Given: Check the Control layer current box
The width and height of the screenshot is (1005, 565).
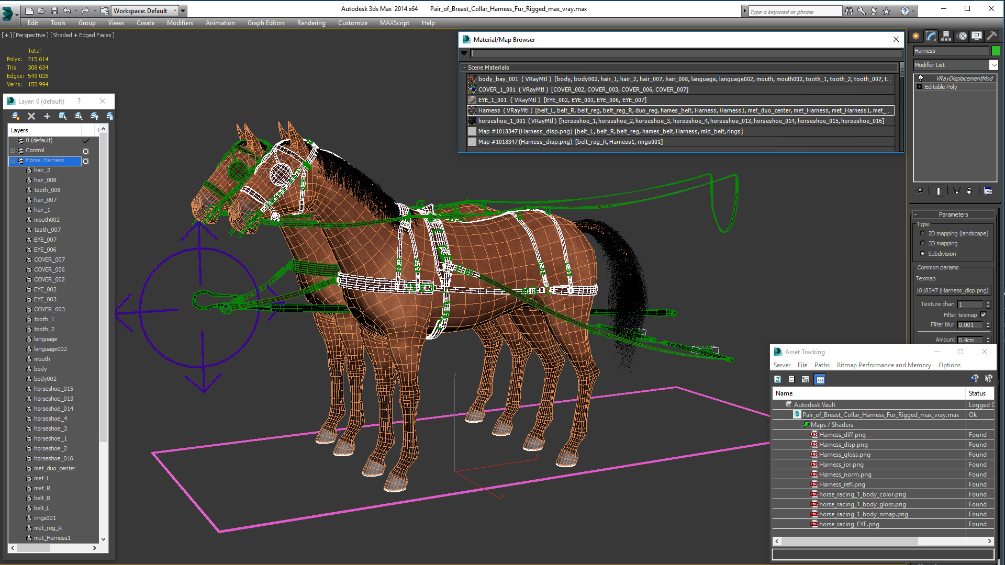Looking at the screenshot, I should coord(86,151).
